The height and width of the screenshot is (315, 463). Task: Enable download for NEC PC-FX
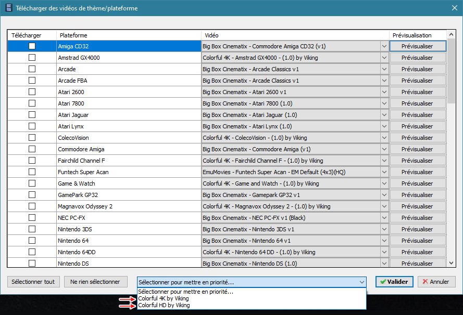[32, 217]
